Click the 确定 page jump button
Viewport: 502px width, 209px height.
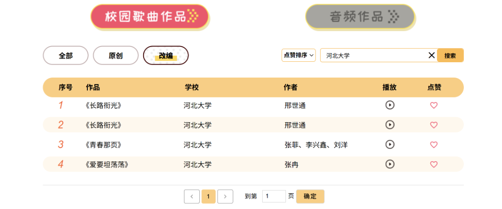tap(310, 196)
